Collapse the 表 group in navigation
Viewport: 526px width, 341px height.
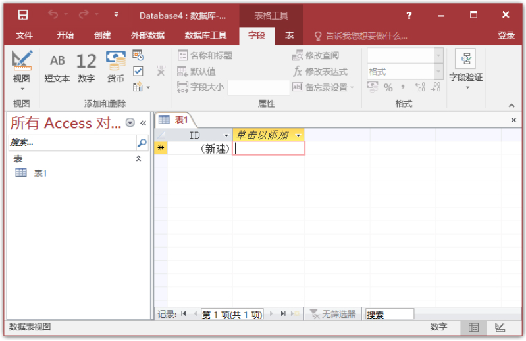138,158
